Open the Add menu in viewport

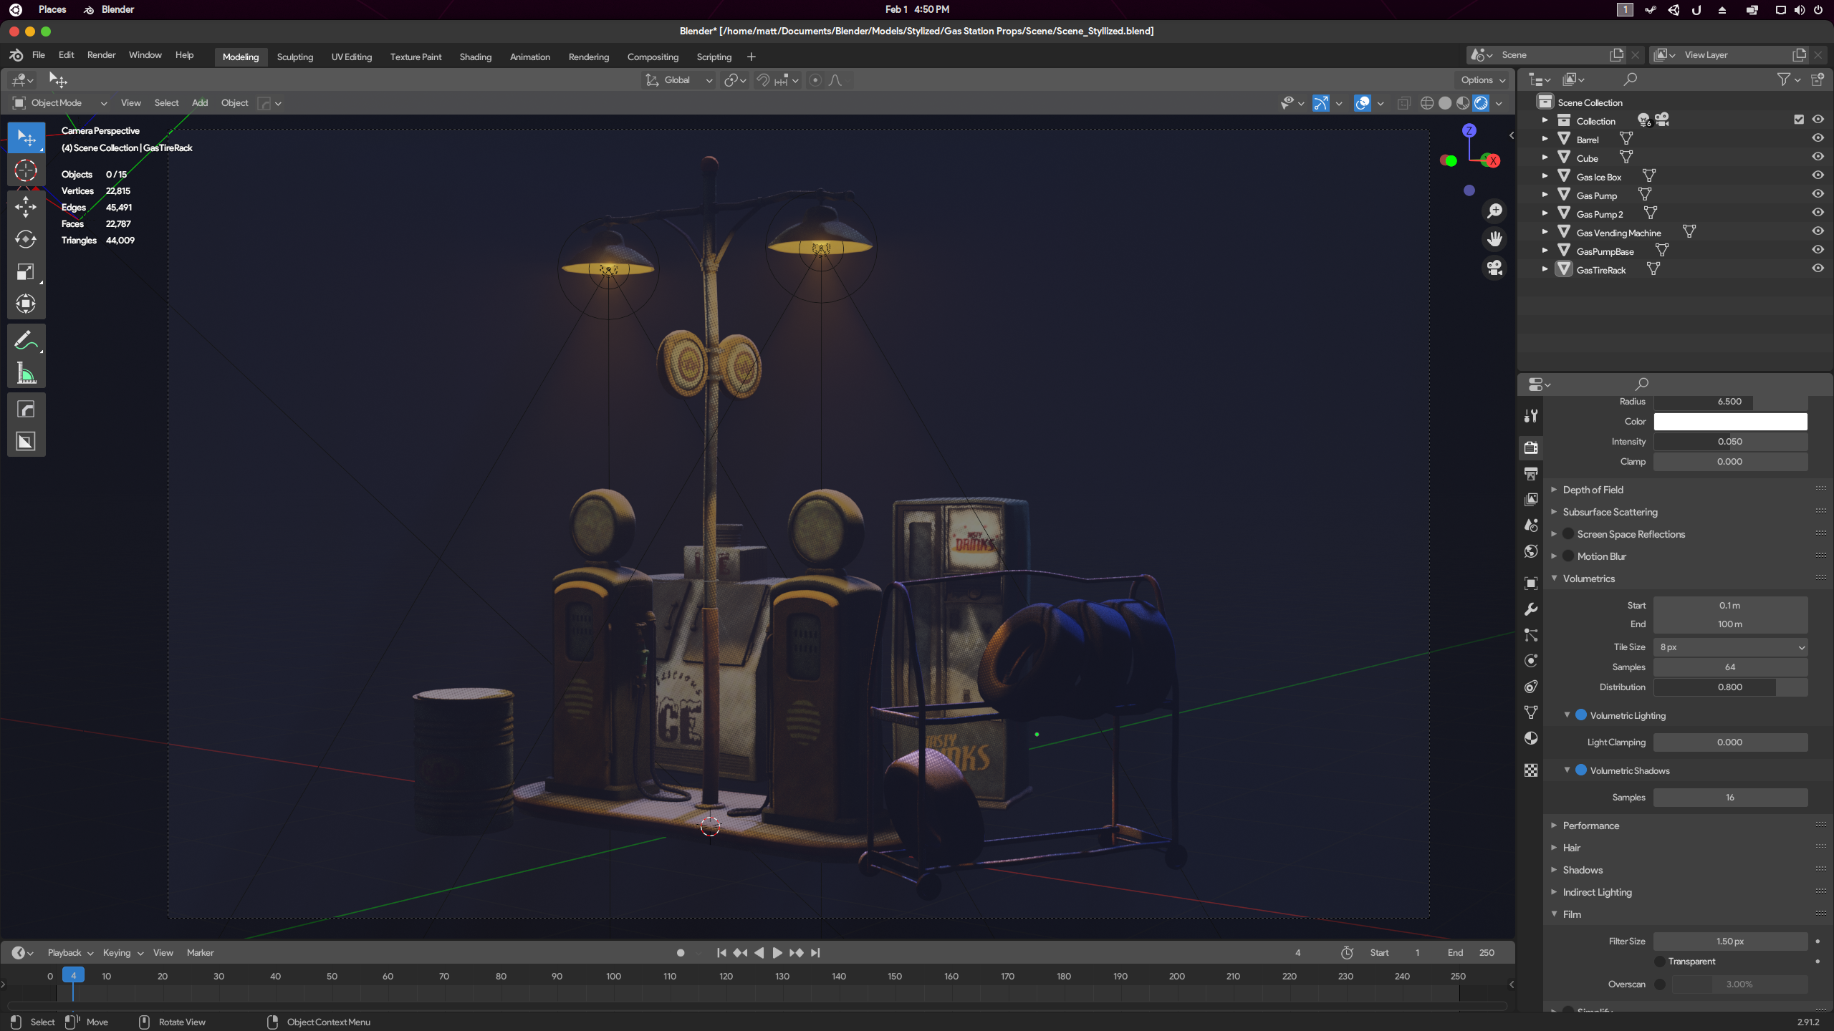[200, 103]
